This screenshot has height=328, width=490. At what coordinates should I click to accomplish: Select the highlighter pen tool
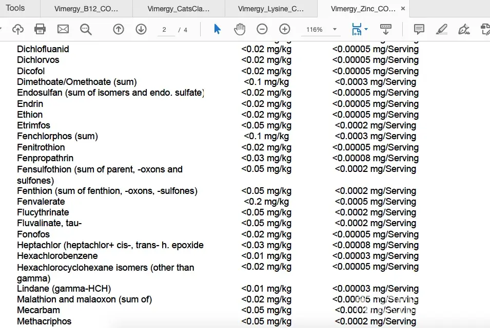pos(441,30)
